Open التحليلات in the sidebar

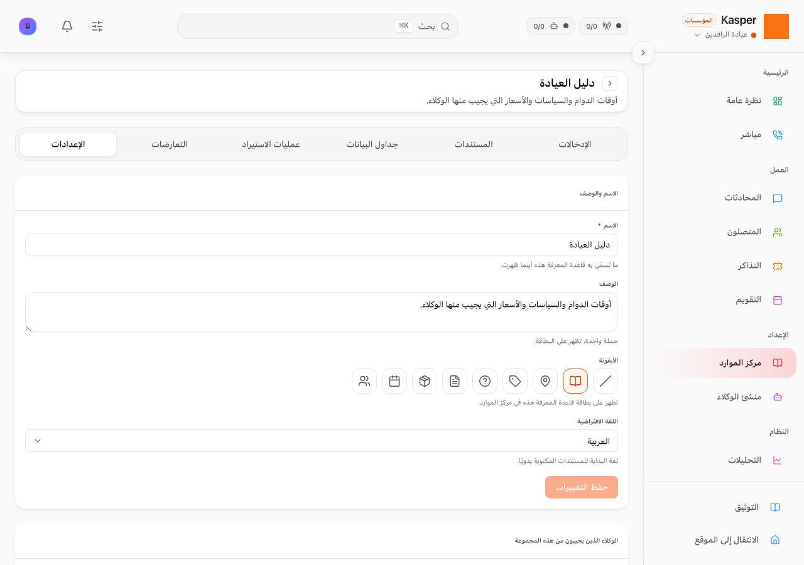point(724,460)
